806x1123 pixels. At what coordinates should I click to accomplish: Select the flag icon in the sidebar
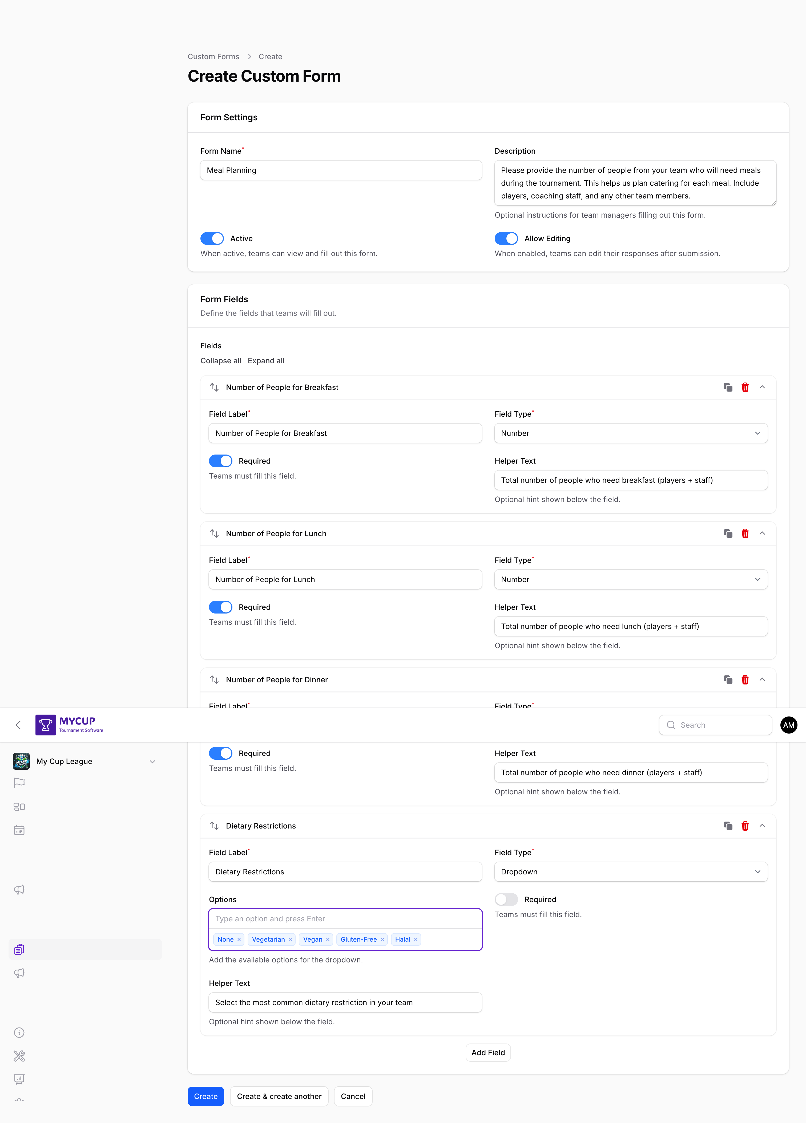19,783
